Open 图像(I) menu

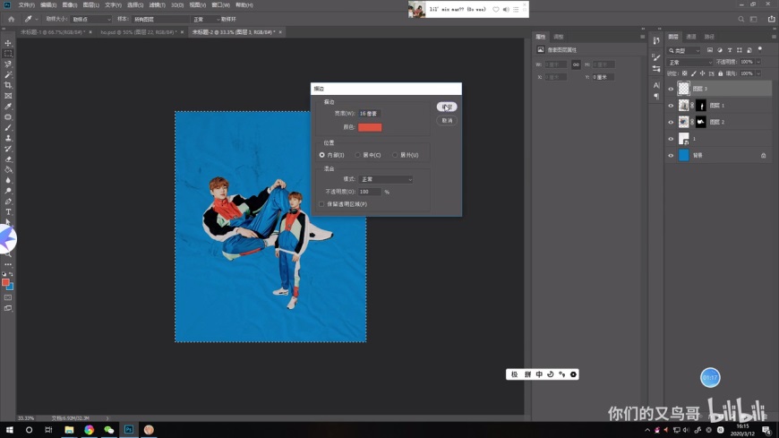coord(70,5)
